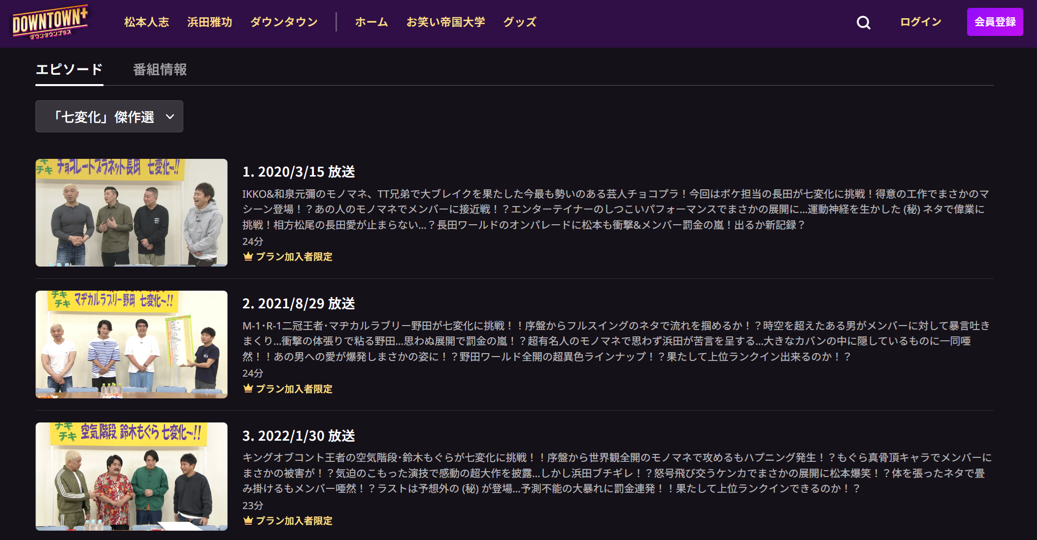Click description starting M-1･R-1二冠王者
Image resolution: width=1037 pixels, height=540 pixels.
click(616, 341)
